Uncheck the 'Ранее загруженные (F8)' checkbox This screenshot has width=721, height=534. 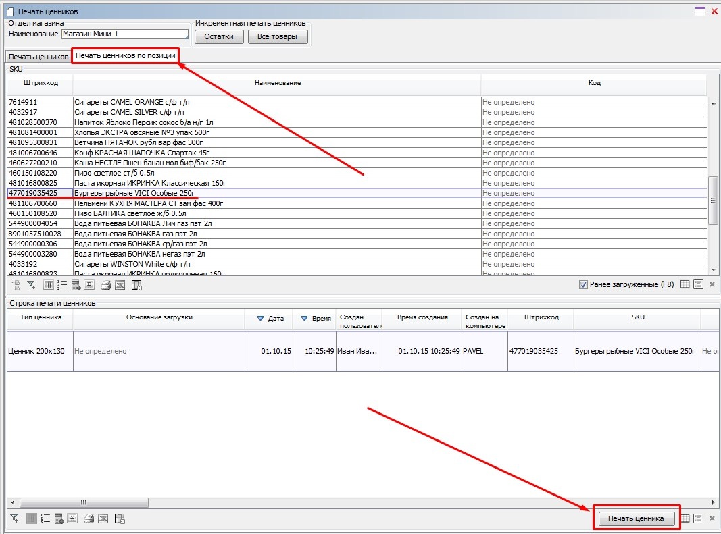[583, 285]
